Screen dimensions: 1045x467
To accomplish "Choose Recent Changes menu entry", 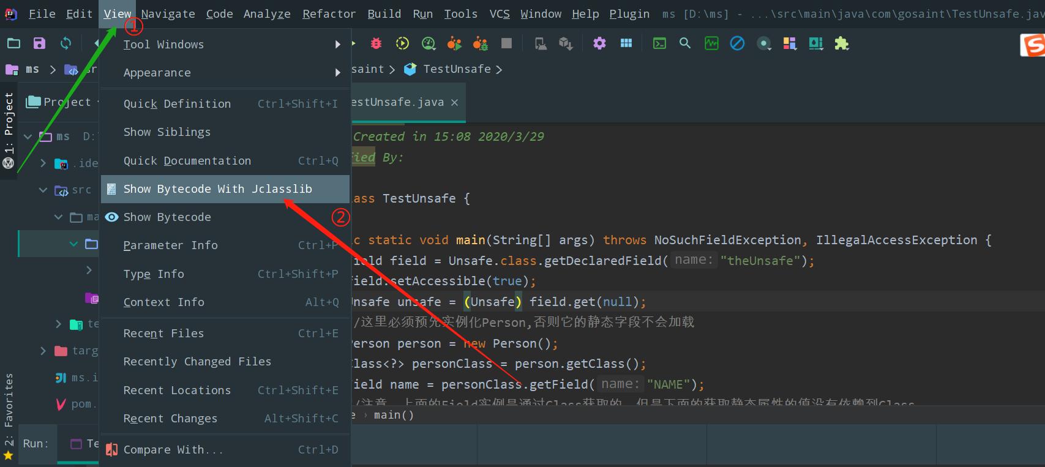I will (225, 419).
